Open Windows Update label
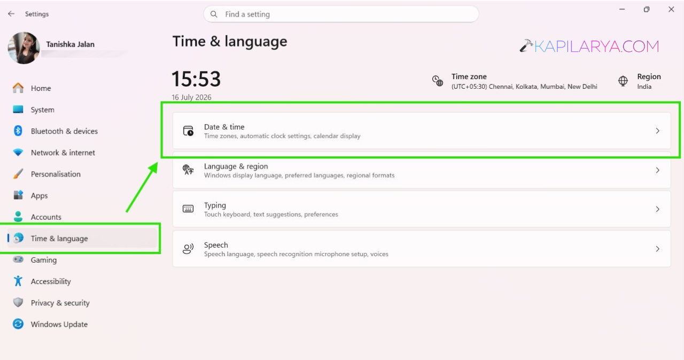This screenshot has width=684, height=360. tap(59, 324)
